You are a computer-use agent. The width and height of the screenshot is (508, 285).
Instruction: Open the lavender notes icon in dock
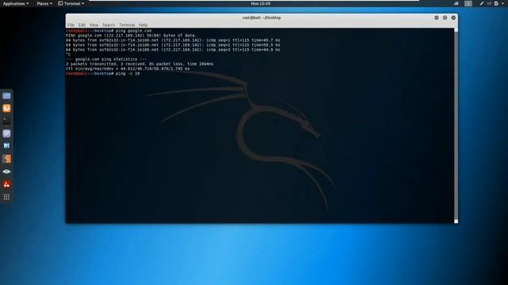pos(6,134)
